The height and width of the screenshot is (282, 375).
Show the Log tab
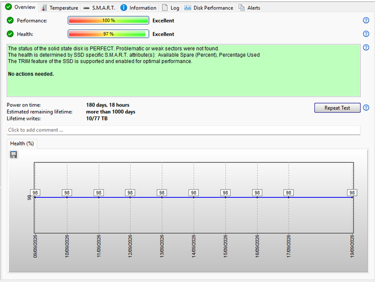click(170, 8)
